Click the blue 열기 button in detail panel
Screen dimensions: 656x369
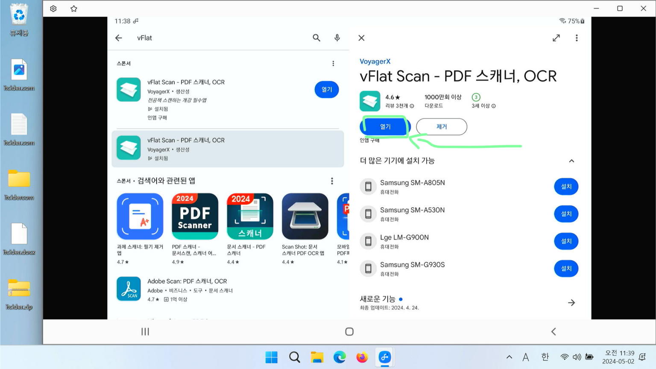[x=385, y=127]
